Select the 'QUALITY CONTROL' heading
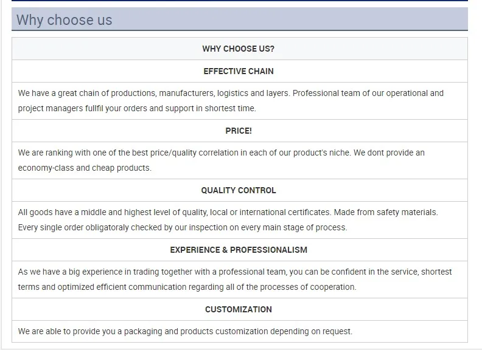The image size is (482, 350). click(239, 190)
